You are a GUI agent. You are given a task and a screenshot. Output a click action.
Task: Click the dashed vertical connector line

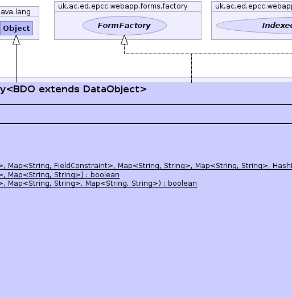(x=191, y=68)
